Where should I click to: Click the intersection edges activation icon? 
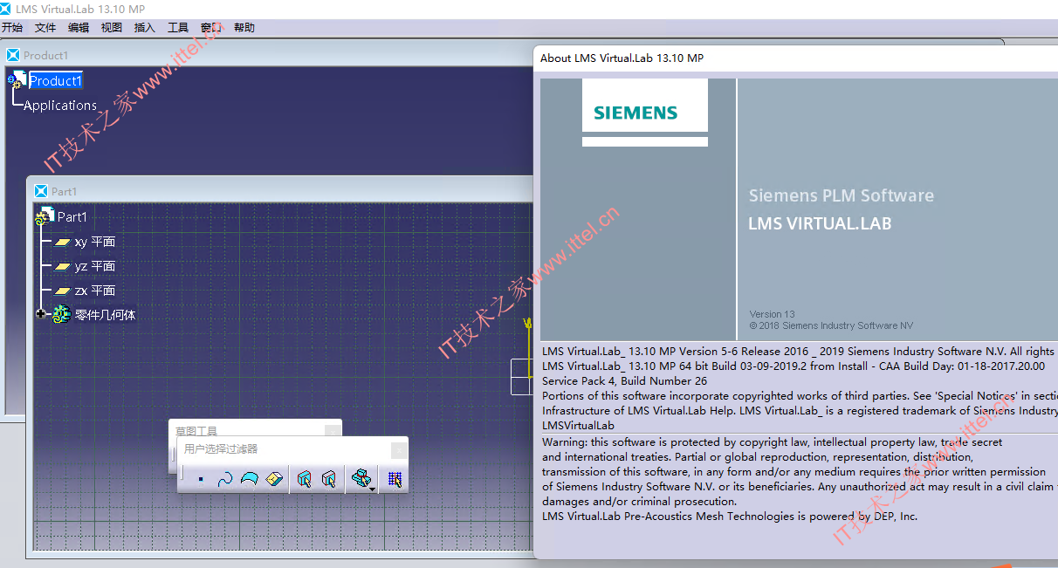point(360,478)
